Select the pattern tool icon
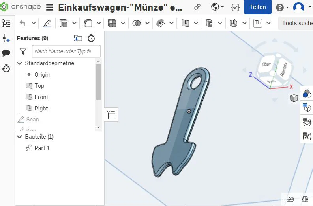Screen dimensions: 313x206 click(112, 23)
